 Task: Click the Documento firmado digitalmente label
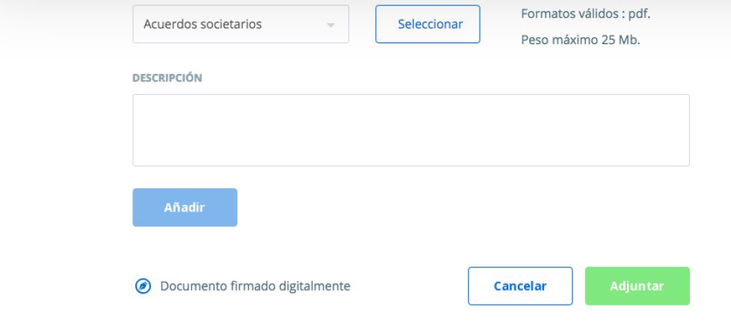(255, 286)
